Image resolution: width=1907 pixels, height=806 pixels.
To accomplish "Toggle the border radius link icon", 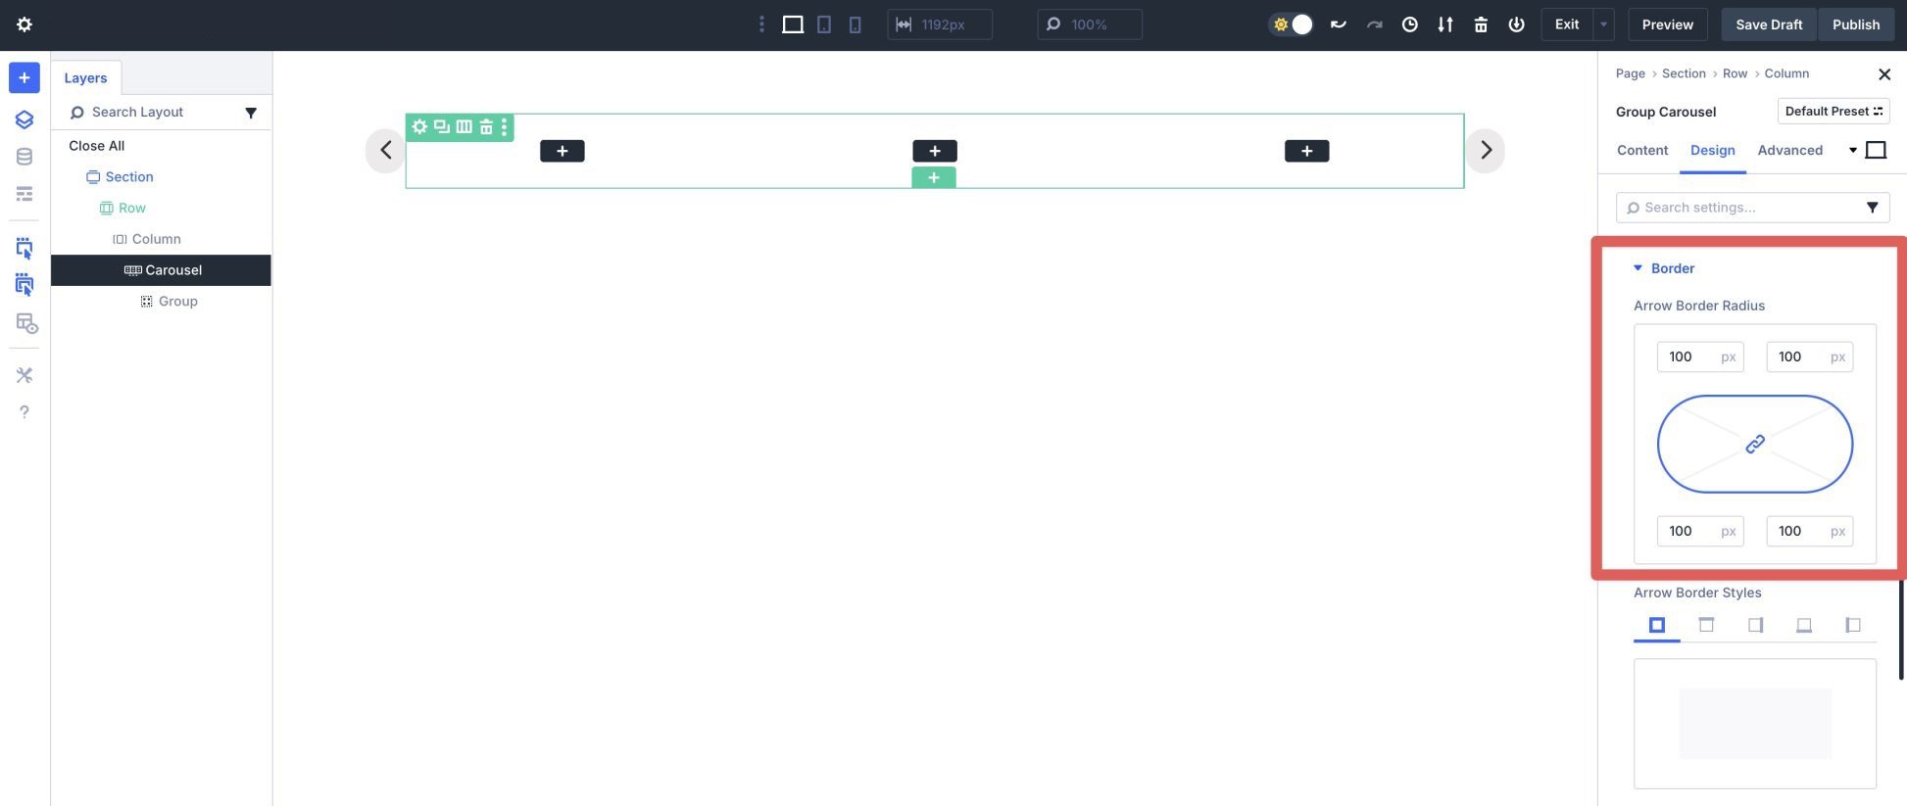I will [1754, 444].
